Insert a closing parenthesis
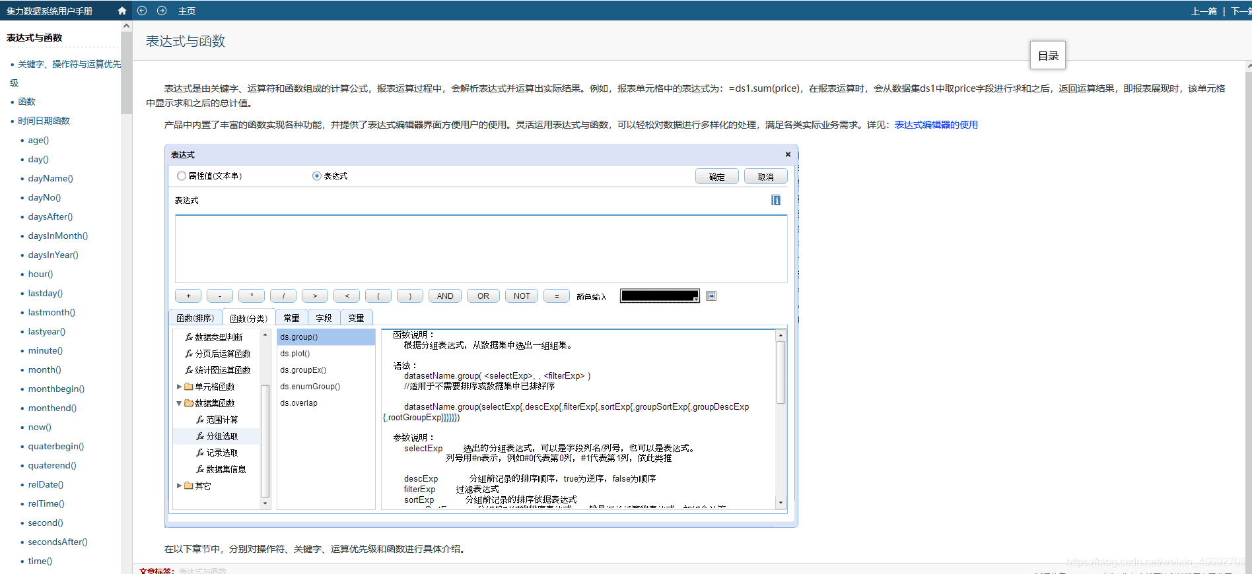The image size is (1252, 574). (410, 296)
